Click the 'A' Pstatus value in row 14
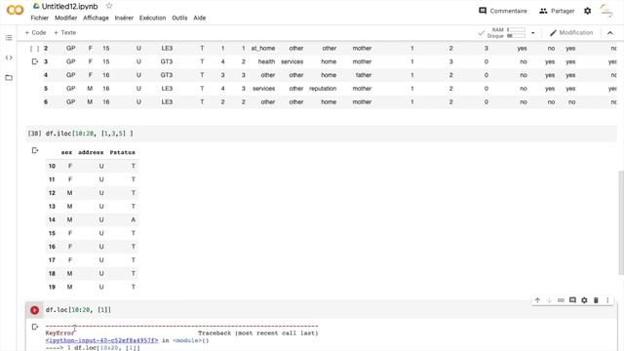624x351 pixels. 134,219
